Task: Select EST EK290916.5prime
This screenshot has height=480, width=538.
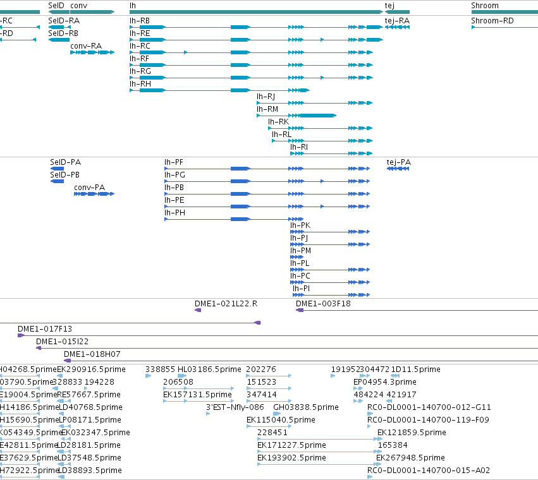Action: 59,376
